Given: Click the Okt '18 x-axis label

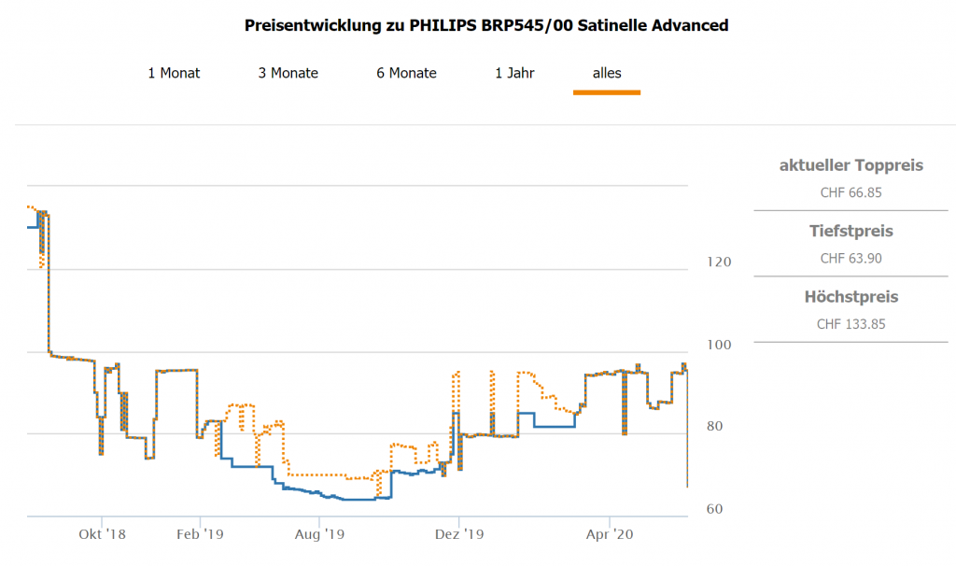Looking at the screenshot, I should 103,535.
